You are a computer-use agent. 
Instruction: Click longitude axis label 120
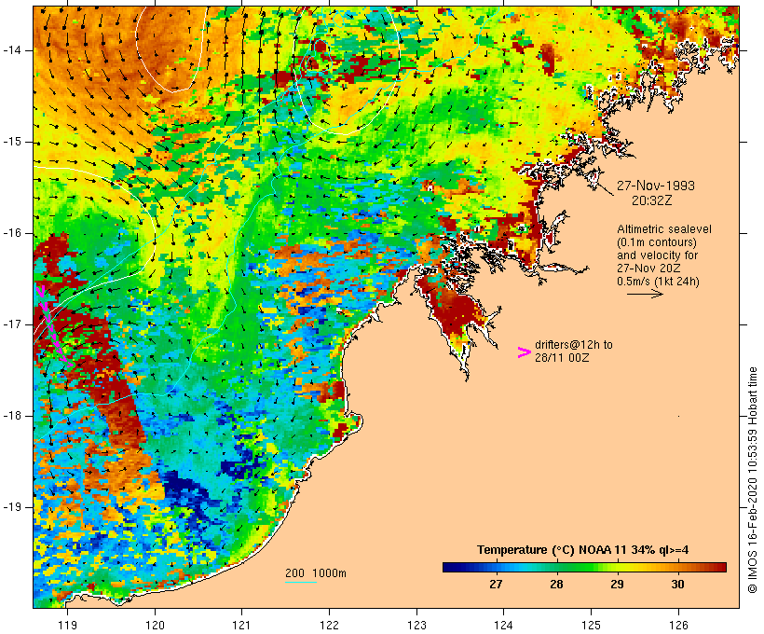[155, 625]
